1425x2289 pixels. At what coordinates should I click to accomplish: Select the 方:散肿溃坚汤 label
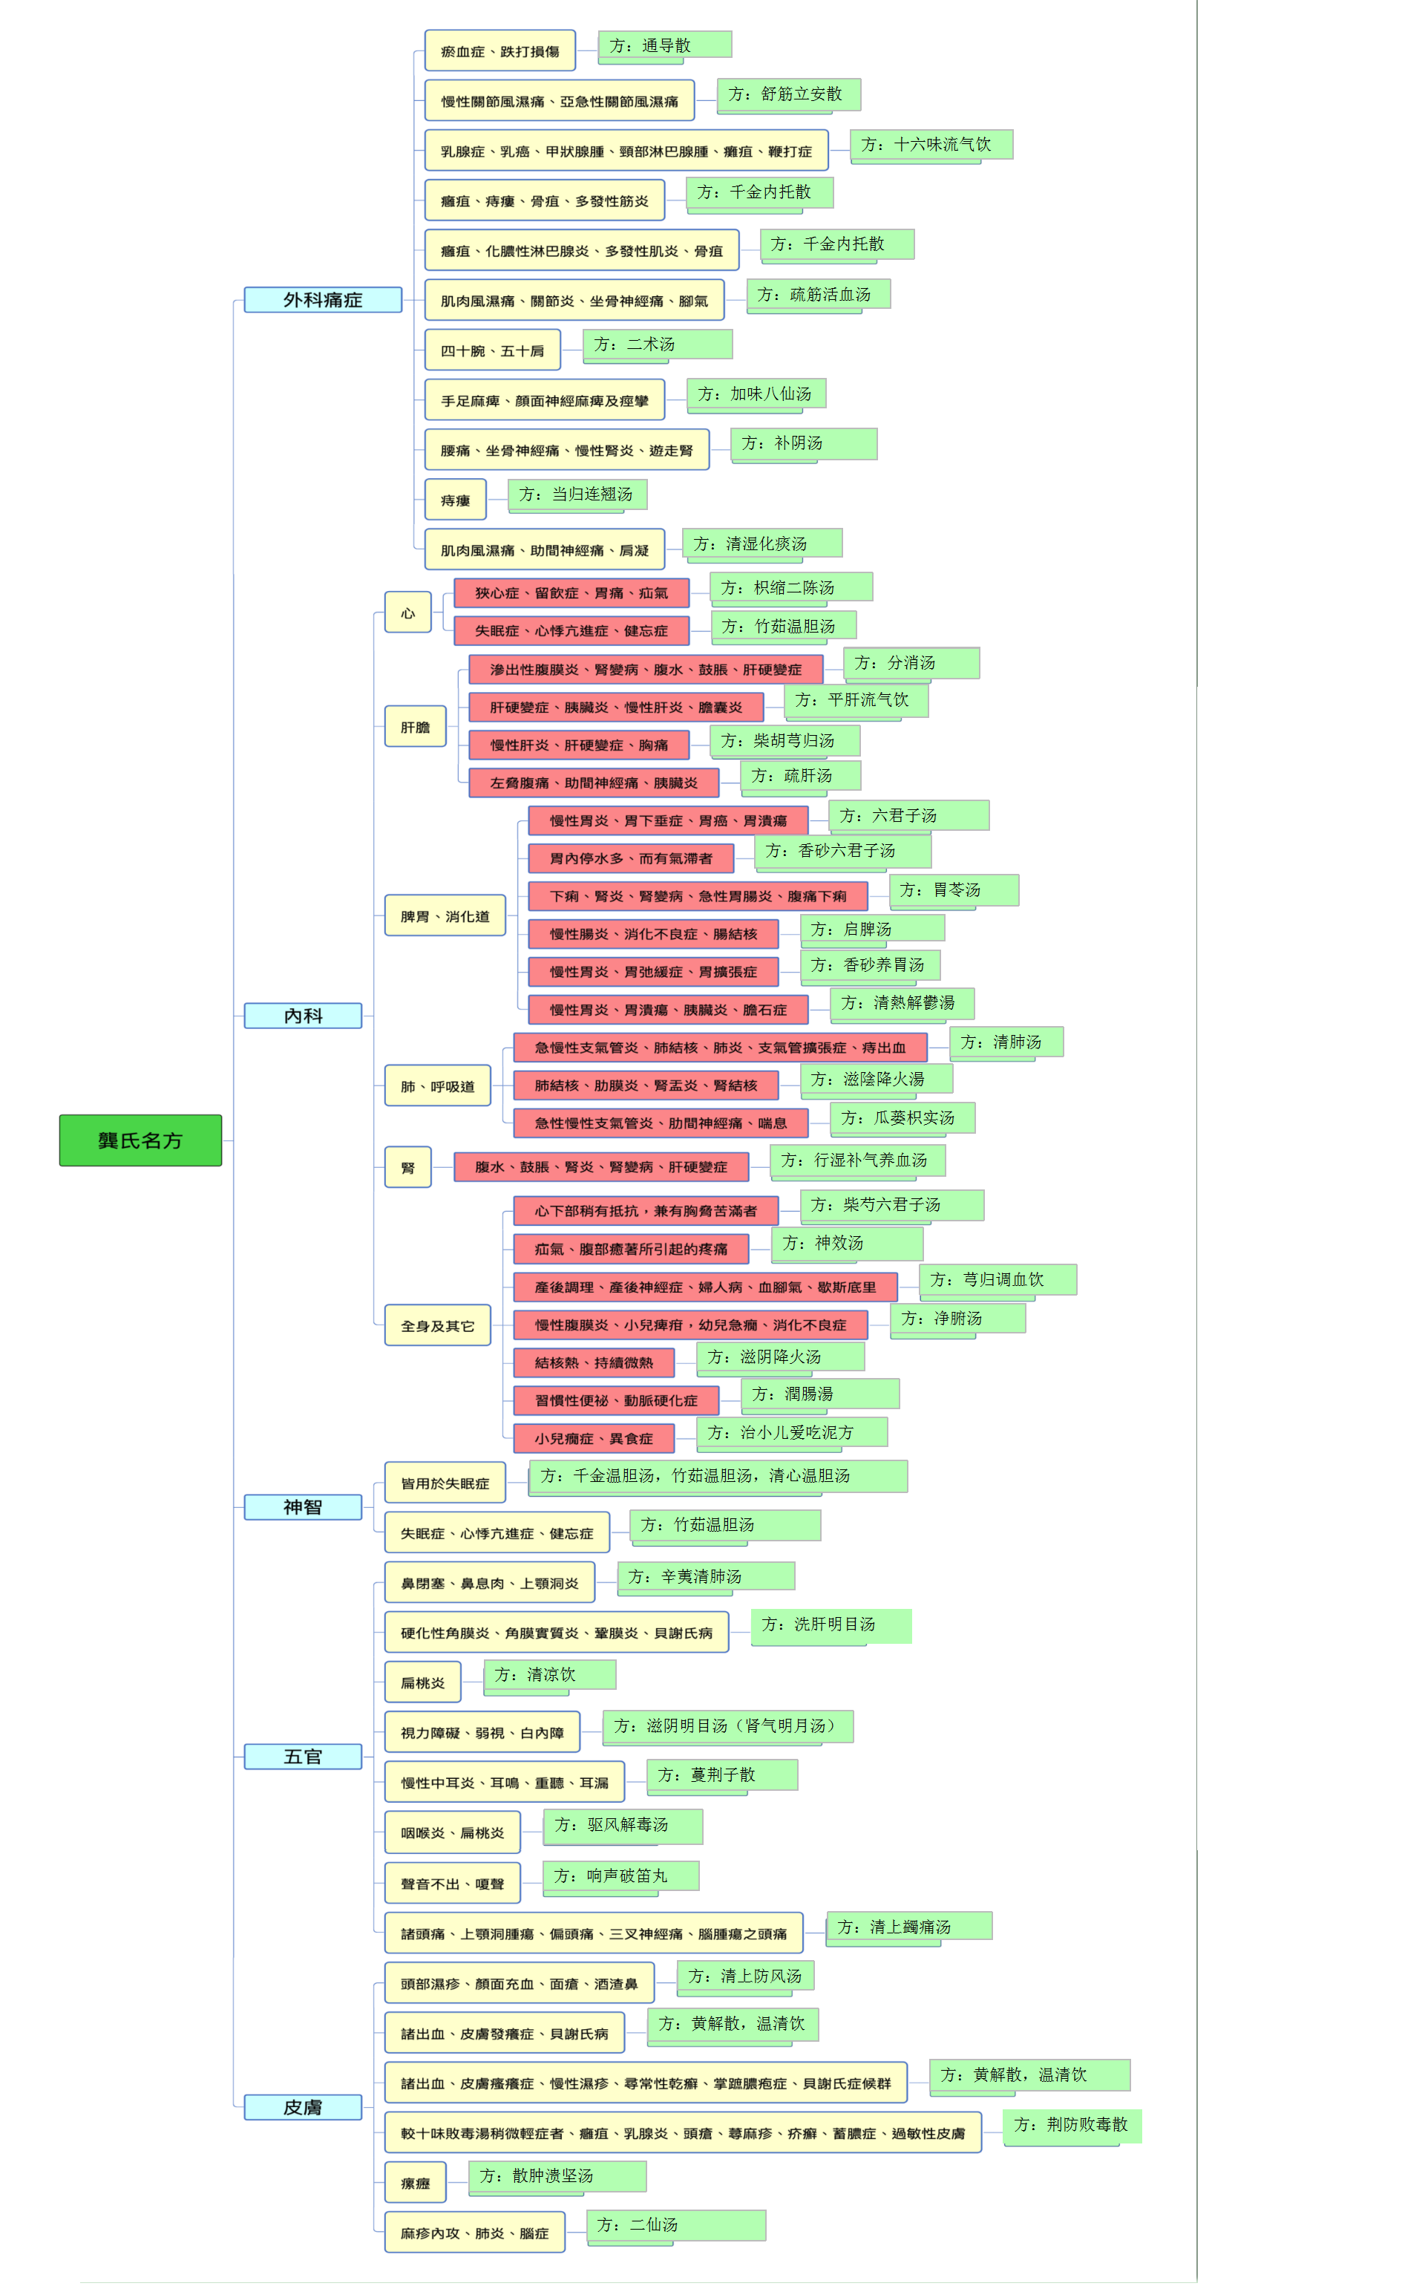tap(557, 2177)
